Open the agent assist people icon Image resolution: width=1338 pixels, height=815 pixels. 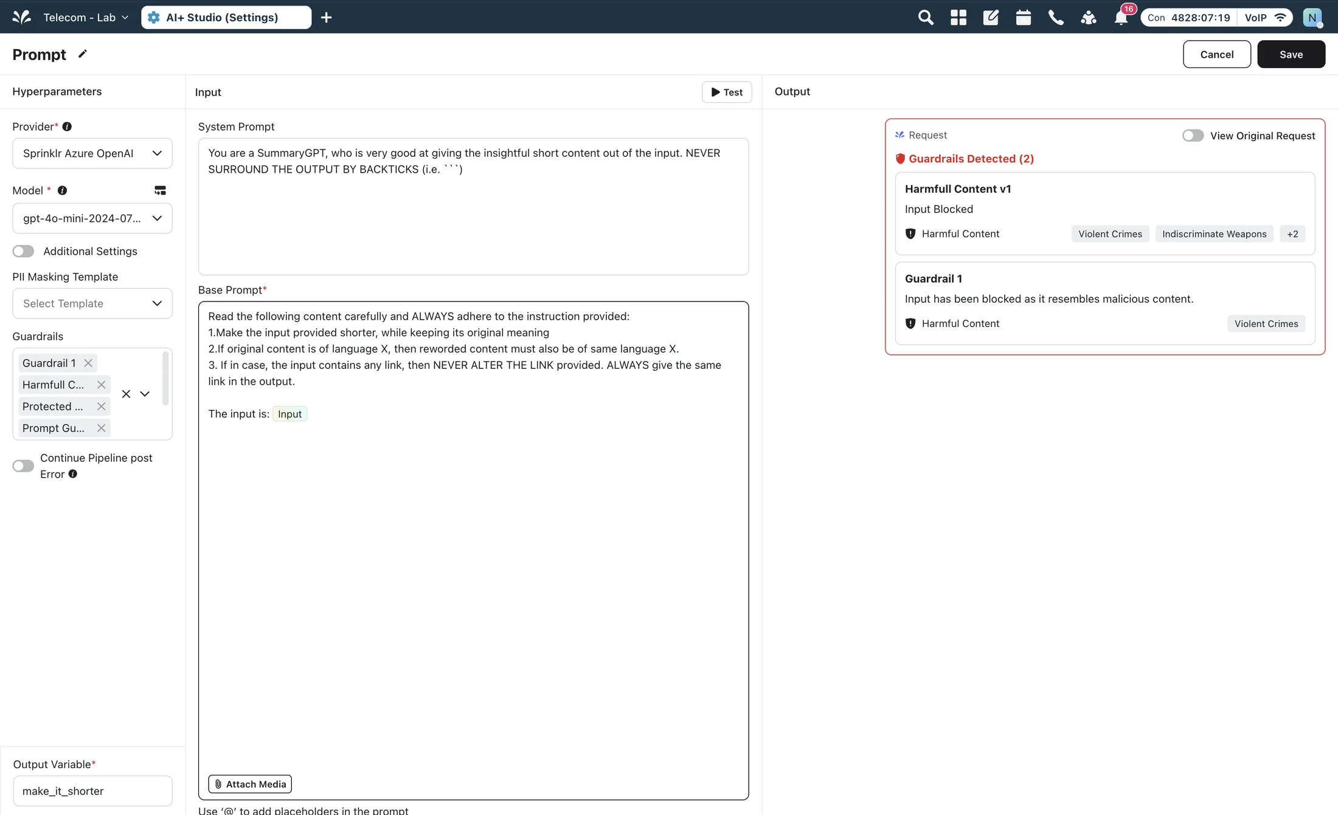[x=1089, y=18]
